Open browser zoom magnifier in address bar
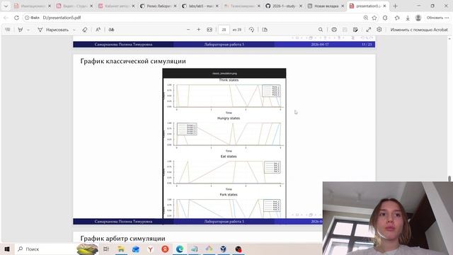The height and width of the screenshot is (255, 453). coord(366,18)
